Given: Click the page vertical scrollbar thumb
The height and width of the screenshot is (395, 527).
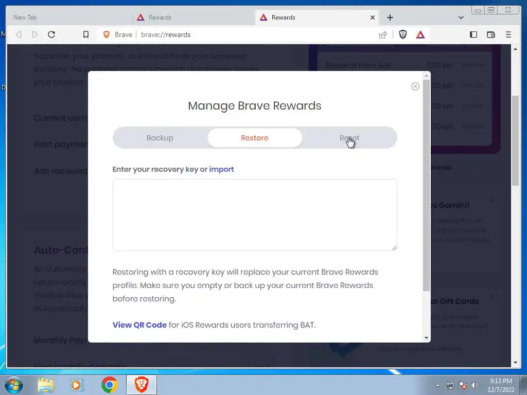Looking at the screenshot, I should [516, 140].
